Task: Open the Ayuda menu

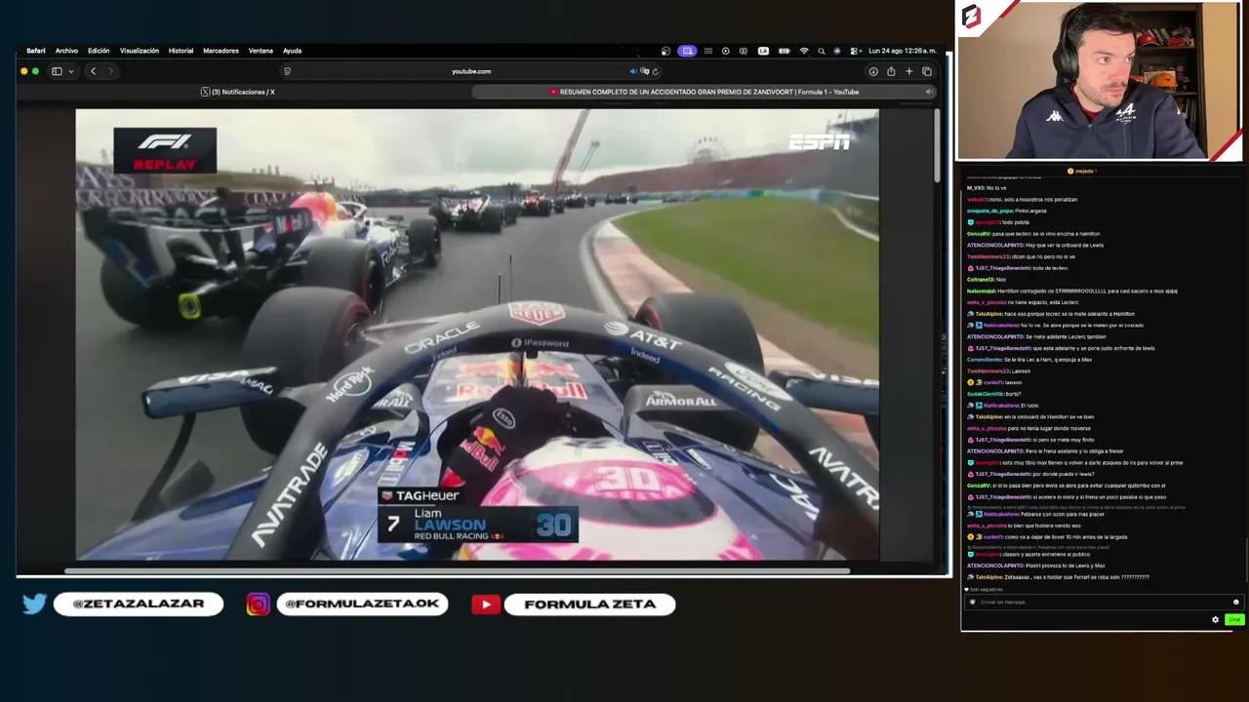Action: 292,51
